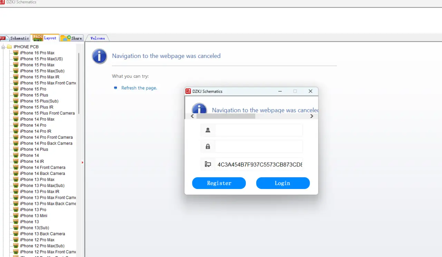This screenshot has height=257, width=442.
Task: Click the IPHONE PCB folder icon
Action: tap(9, 47)
